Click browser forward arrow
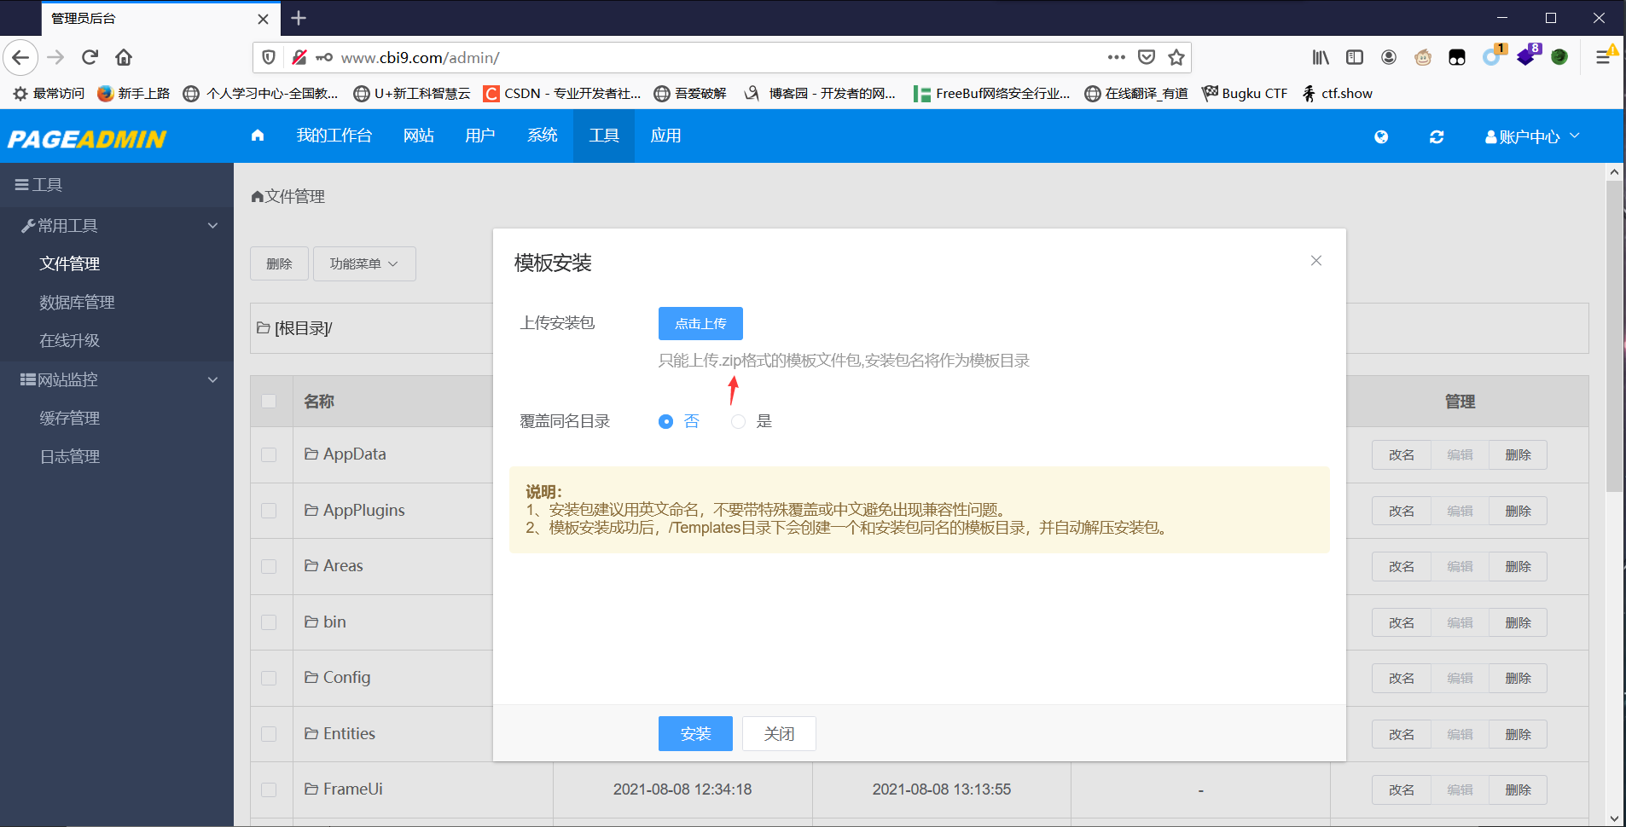Screen dimensions: 1626x827 tap(55, 57)
